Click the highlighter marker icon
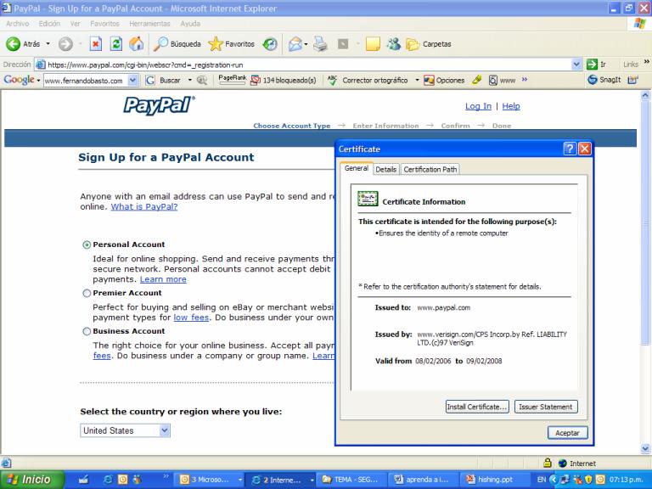 [x=476, y=80]
